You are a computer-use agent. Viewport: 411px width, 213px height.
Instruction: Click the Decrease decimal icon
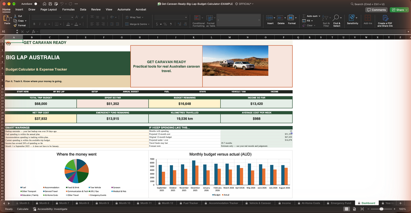pyautogui.click(x=186, y=24)
